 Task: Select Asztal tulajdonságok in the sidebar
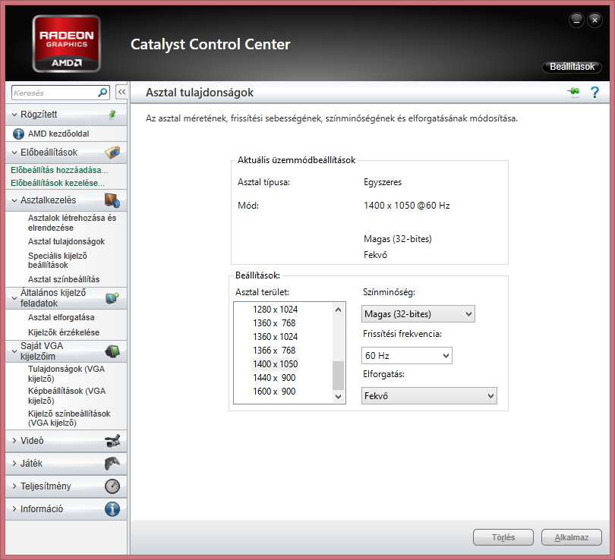point(66,241)
